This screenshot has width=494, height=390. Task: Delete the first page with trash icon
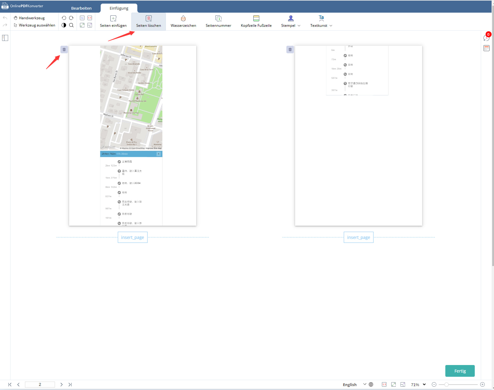click(64, 49)
